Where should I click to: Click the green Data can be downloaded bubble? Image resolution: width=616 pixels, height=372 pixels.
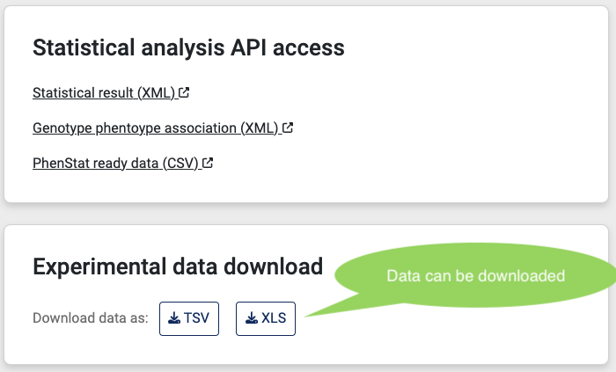(475, 274)
